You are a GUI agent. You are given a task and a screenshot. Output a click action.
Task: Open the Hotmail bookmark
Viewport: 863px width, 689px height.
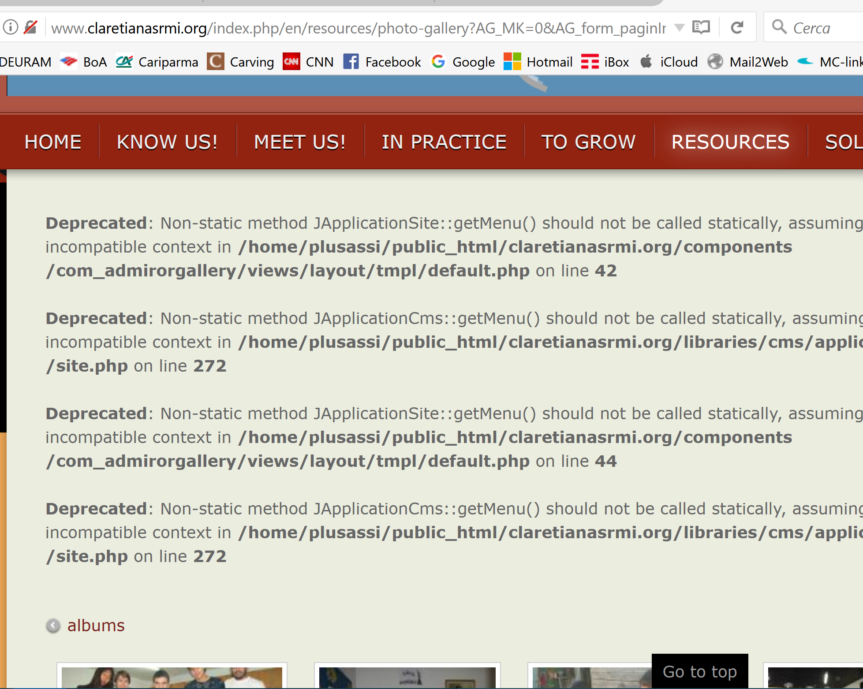[x=538, y=62]
